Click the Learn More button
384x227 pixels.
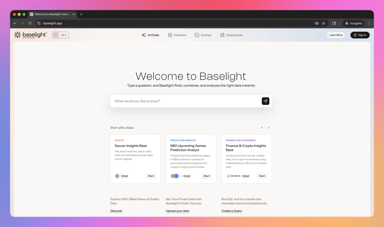336,35
